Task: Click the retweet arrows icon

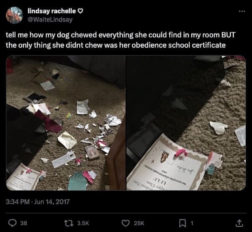Action: tap(68, 223)
